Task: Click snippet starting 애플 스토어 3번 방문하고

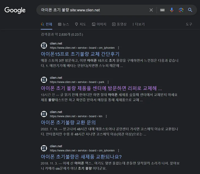Action: [110, 63]
